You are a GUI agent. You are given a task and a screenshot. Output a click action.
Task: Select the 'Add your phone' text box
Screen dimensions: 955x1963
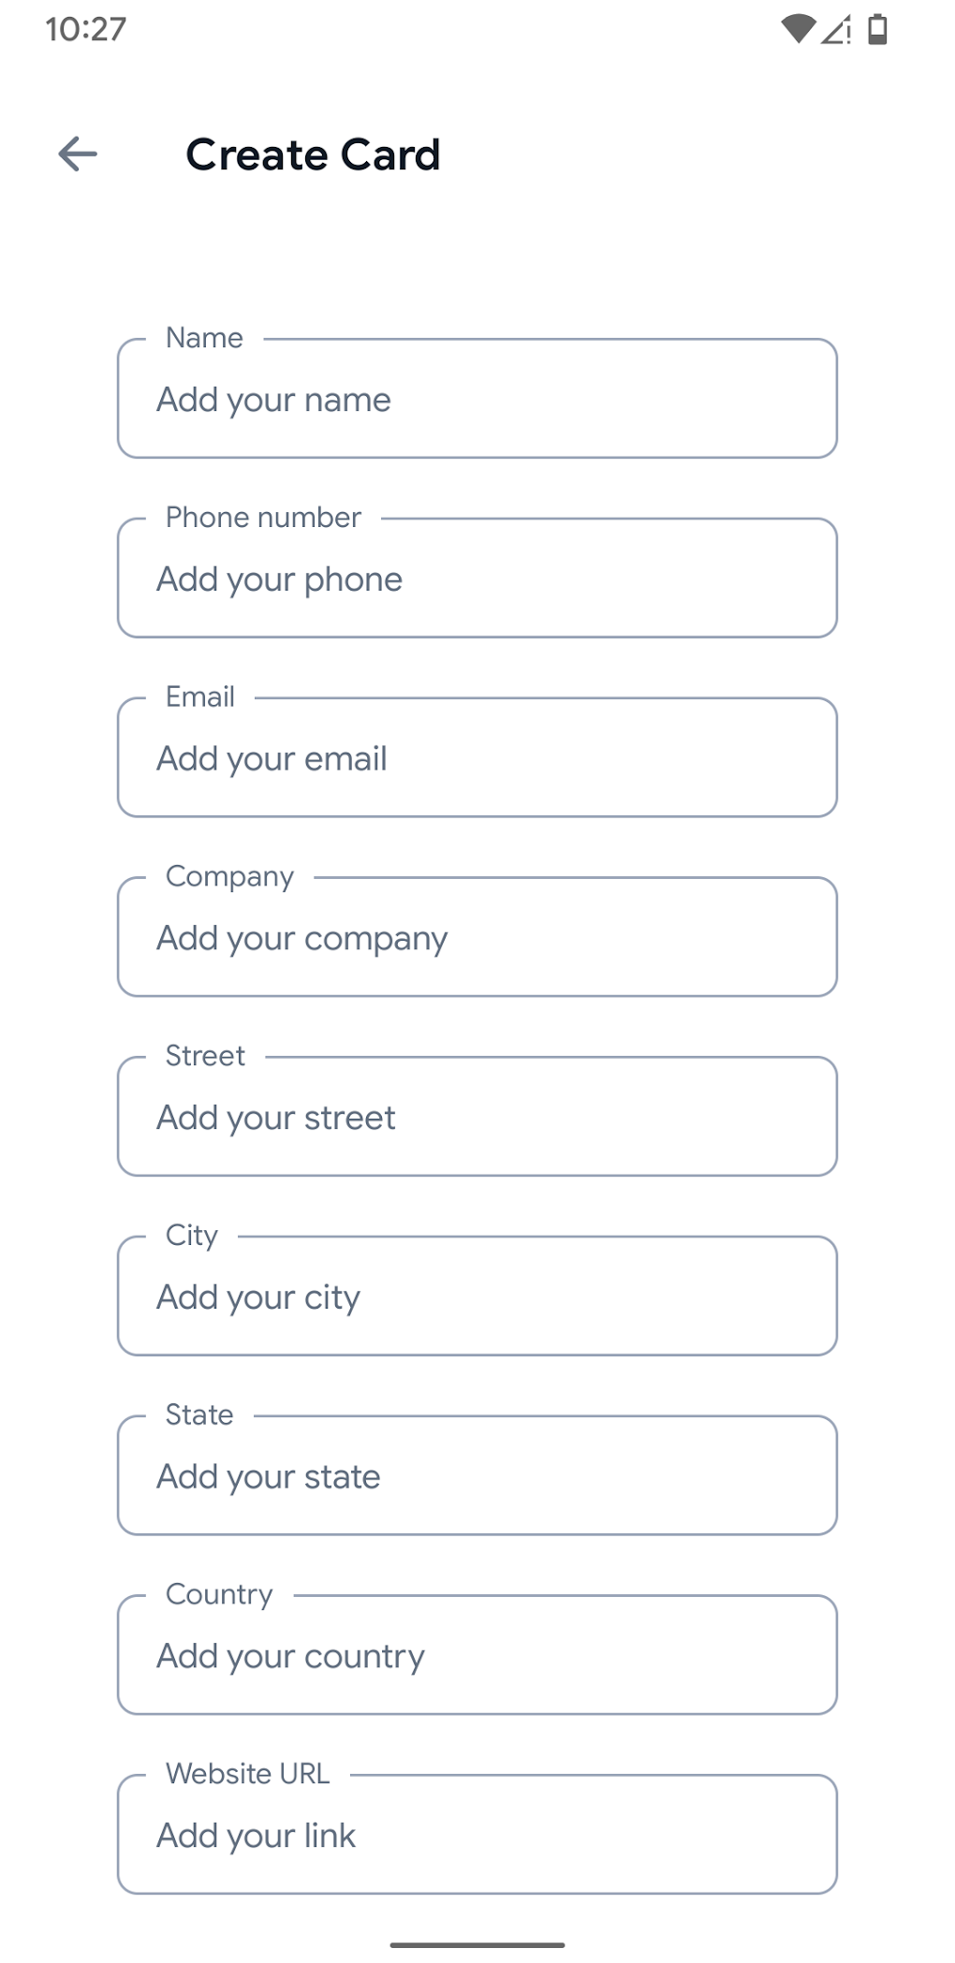tap(477, 579)
